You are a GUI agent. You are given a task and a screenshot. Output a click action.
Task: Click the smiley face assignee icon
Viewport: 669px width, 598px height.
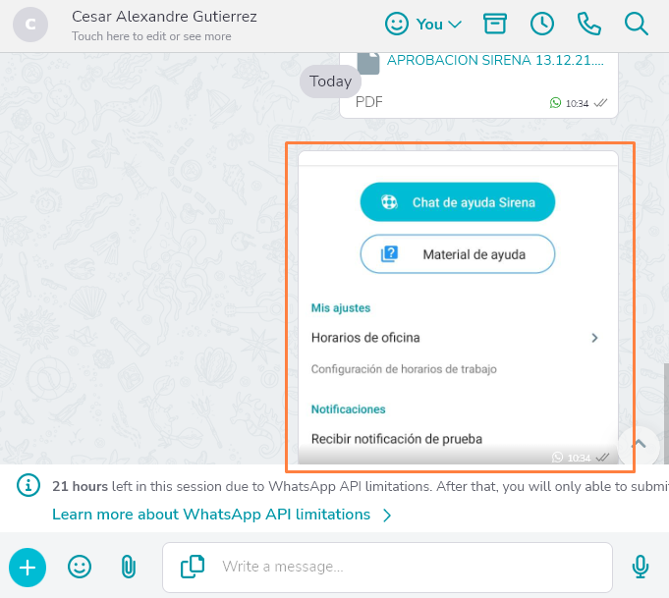[396, 24]
